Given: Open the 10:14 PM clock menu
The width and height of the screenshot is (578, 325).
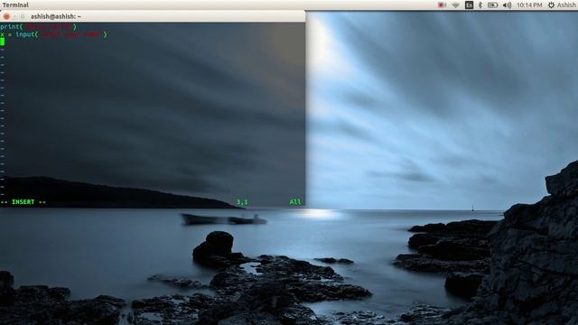Looking at the screenshot, I should tap(529, 5).
